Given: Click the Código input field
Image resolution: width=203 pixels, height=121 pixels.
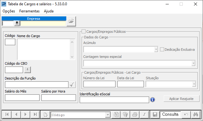Looking at the screenshot, I should [10, 42].
